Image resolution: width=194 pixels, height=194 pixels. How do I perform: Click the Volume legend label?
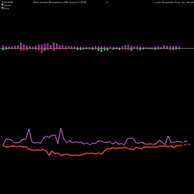click(x=7, y=5)
